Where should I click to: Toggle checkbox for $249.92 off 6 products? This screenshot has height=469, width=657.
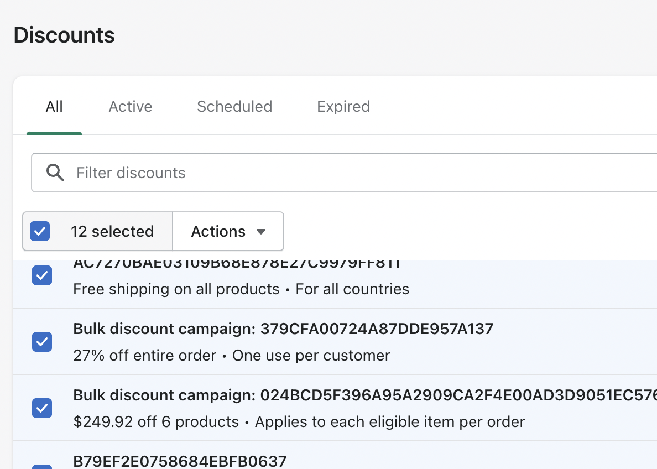tap(42, 408)
